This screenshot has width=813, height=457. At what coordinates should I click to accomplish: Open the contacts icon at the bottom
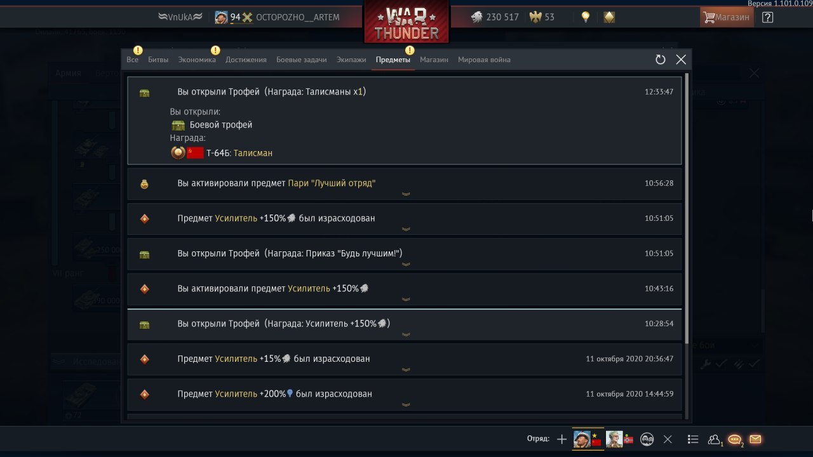[714, 439]
